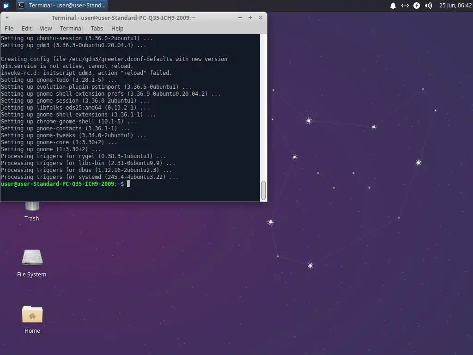The height and width of the screenshot is (355, 473).
Task: Click 'Setting up gnome-contacts' line
Action: point(65,129)
